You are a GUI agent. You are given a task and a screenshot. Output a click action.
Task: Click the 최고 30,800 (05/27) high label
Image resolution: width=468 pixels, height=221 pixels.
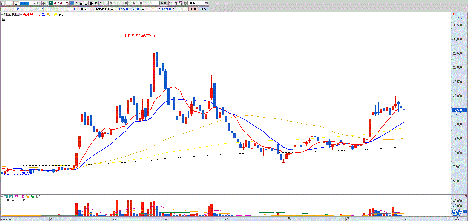(138, 36)
